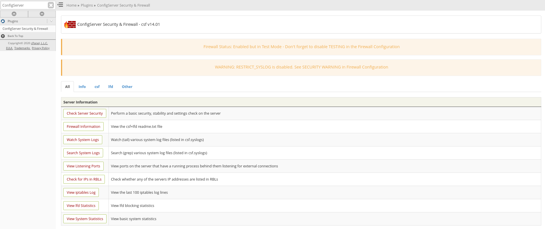
Task: Open cPanel, L.L.C. link
Action: pos(39,43)
